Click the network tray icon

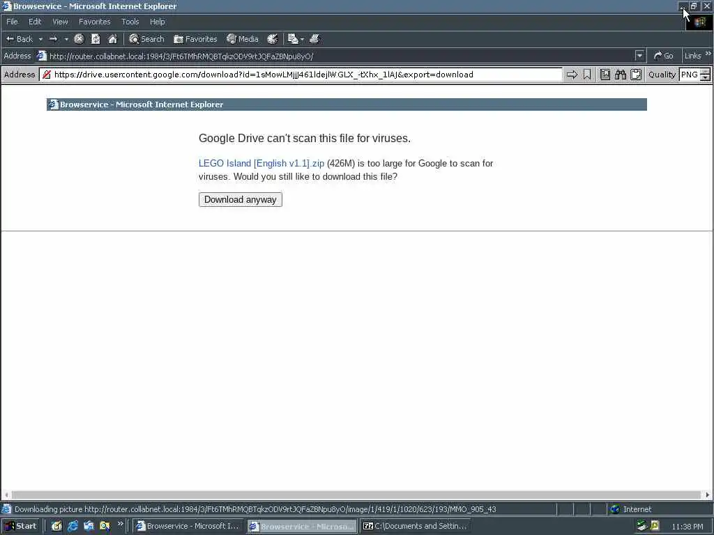click(641, 527)
